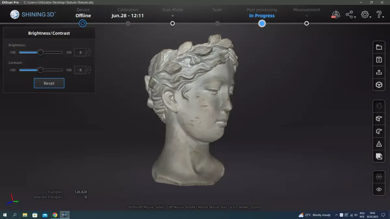This screenshot has width=390, height=219.
Task: Open the volume speaker tray icon
Action: coord(356,215)
